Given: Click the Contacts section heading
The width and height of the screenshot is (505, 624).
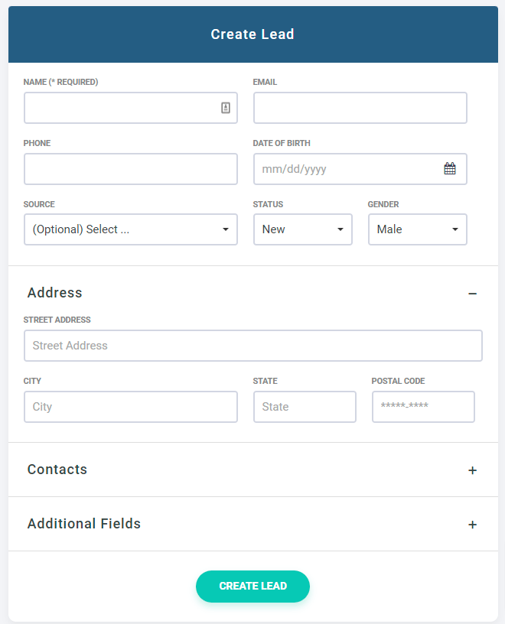Looking at the screenshot, I should pyautogui.click(x=57, y=470).
